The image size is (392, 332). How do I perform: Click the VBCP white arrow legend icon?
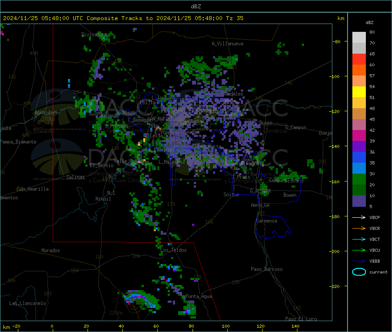359,217
